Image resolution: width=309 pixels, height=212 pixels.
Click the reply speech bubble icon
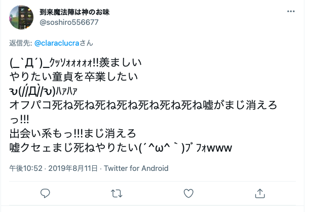coord(45,193)
